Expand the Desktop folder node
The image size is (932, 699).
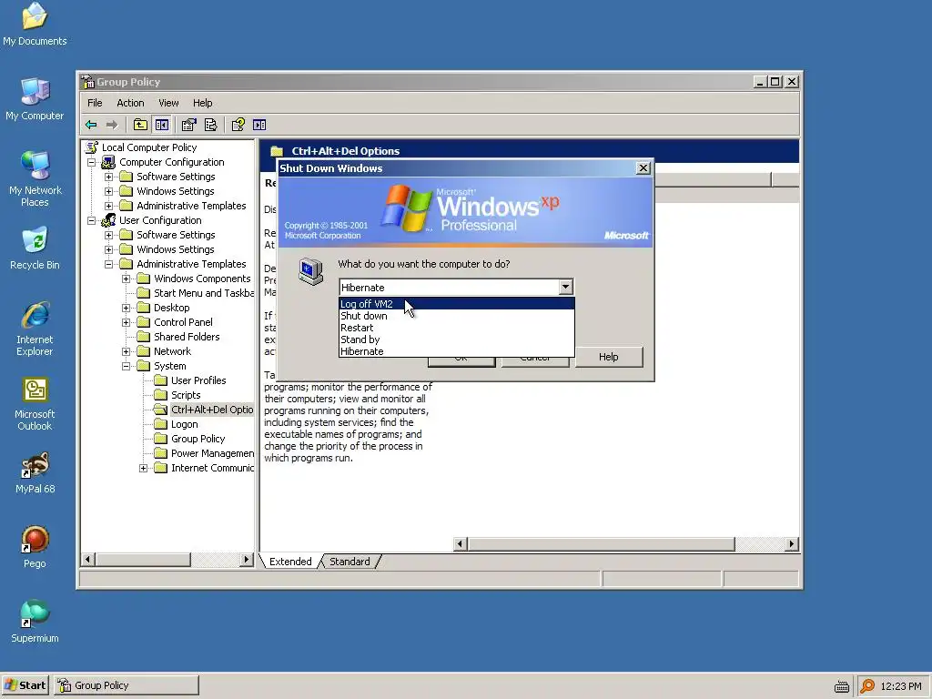click(126, 308)
